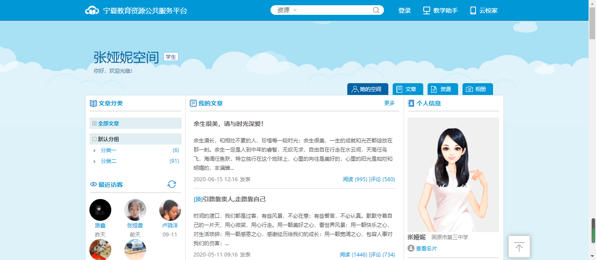Expand the 分类二 category
The image size is (596, 260).
tap(95, 161)
